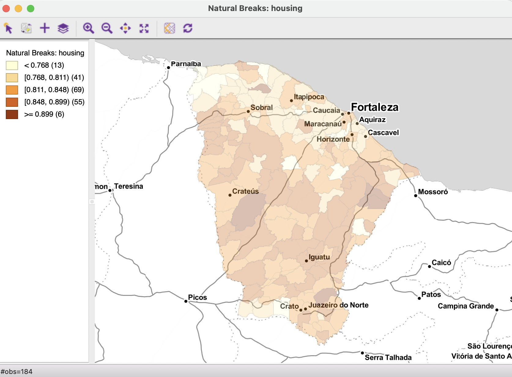
Task: Click the Fortaleza city label
Action: coord(375,107)
